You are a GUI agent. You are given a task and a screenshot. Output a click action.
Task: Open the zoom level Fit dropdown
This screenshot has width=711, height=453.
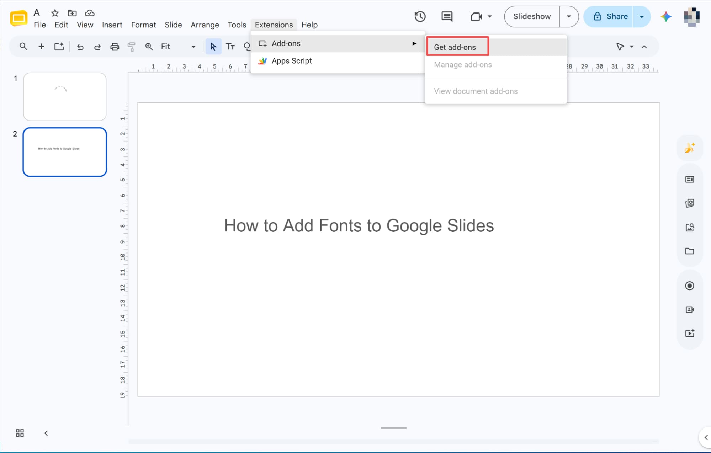pyautogui.click(x=178, y=47)
